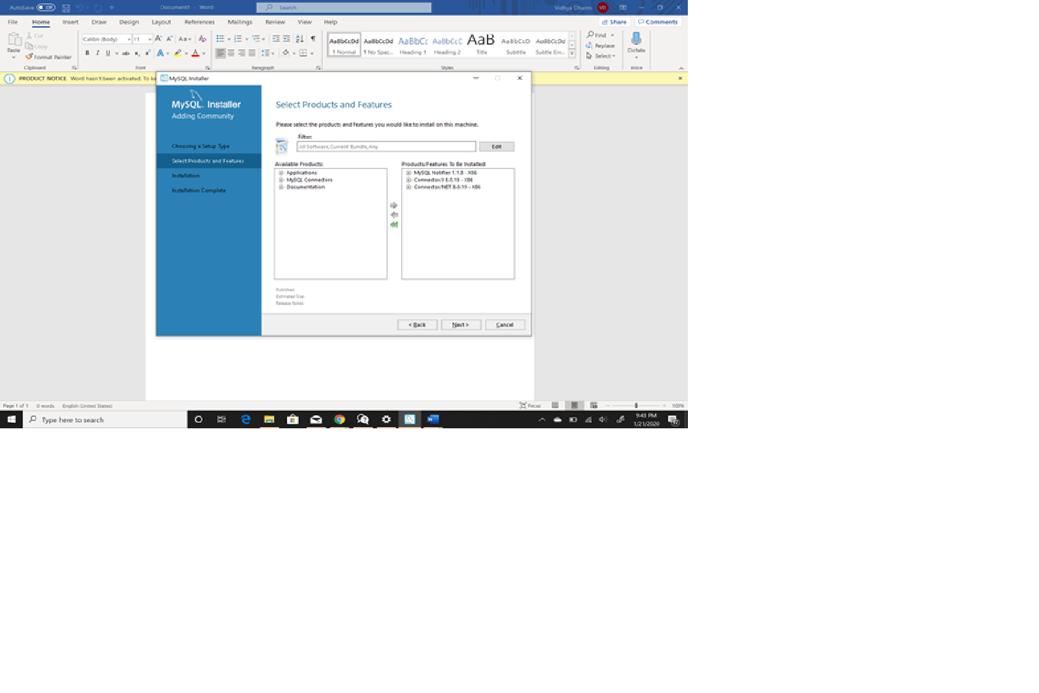Click the right arrow to add product
The image size is (1039, 693).
pos(394,206)
